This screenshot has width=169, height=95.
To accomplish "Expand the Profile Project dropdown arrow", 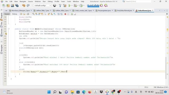I will [x=84, y=6].
